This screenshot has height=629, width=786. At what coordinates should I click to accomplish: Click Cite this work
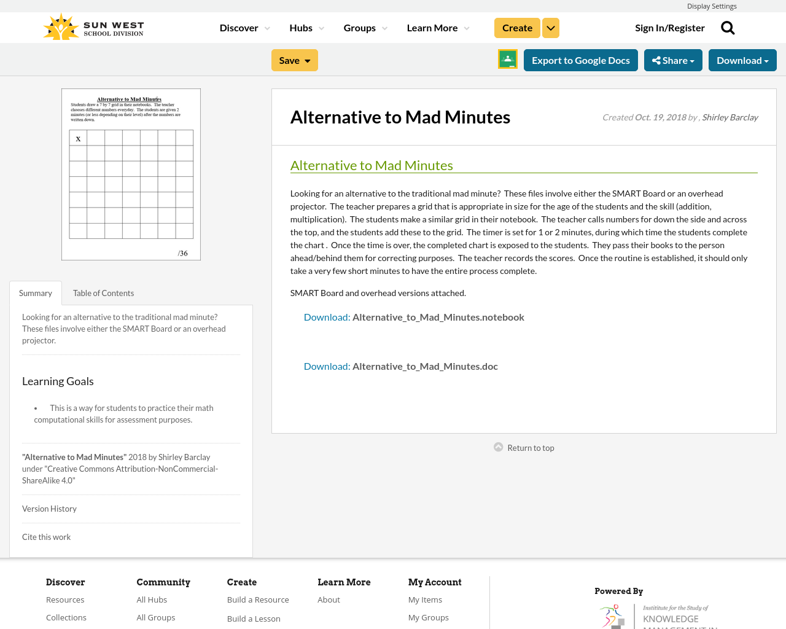(46, 536)
